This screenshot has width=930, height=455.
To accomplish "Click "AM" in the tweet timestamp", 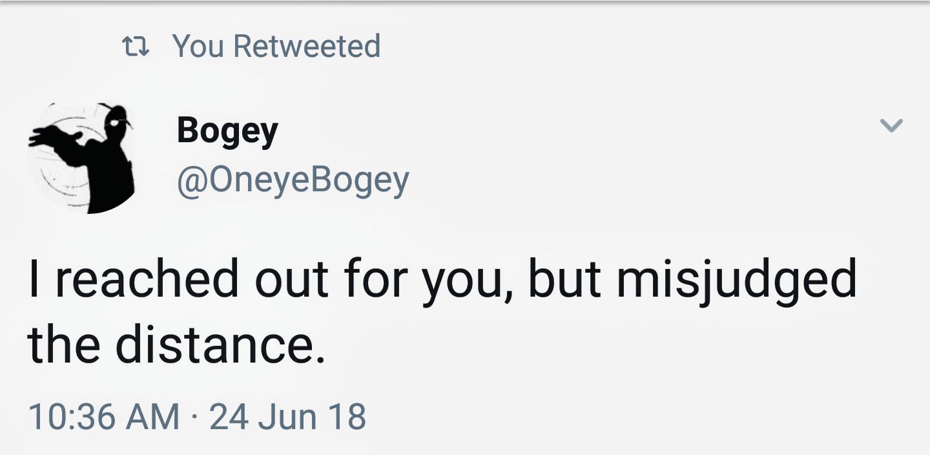I will coord(154,416).
